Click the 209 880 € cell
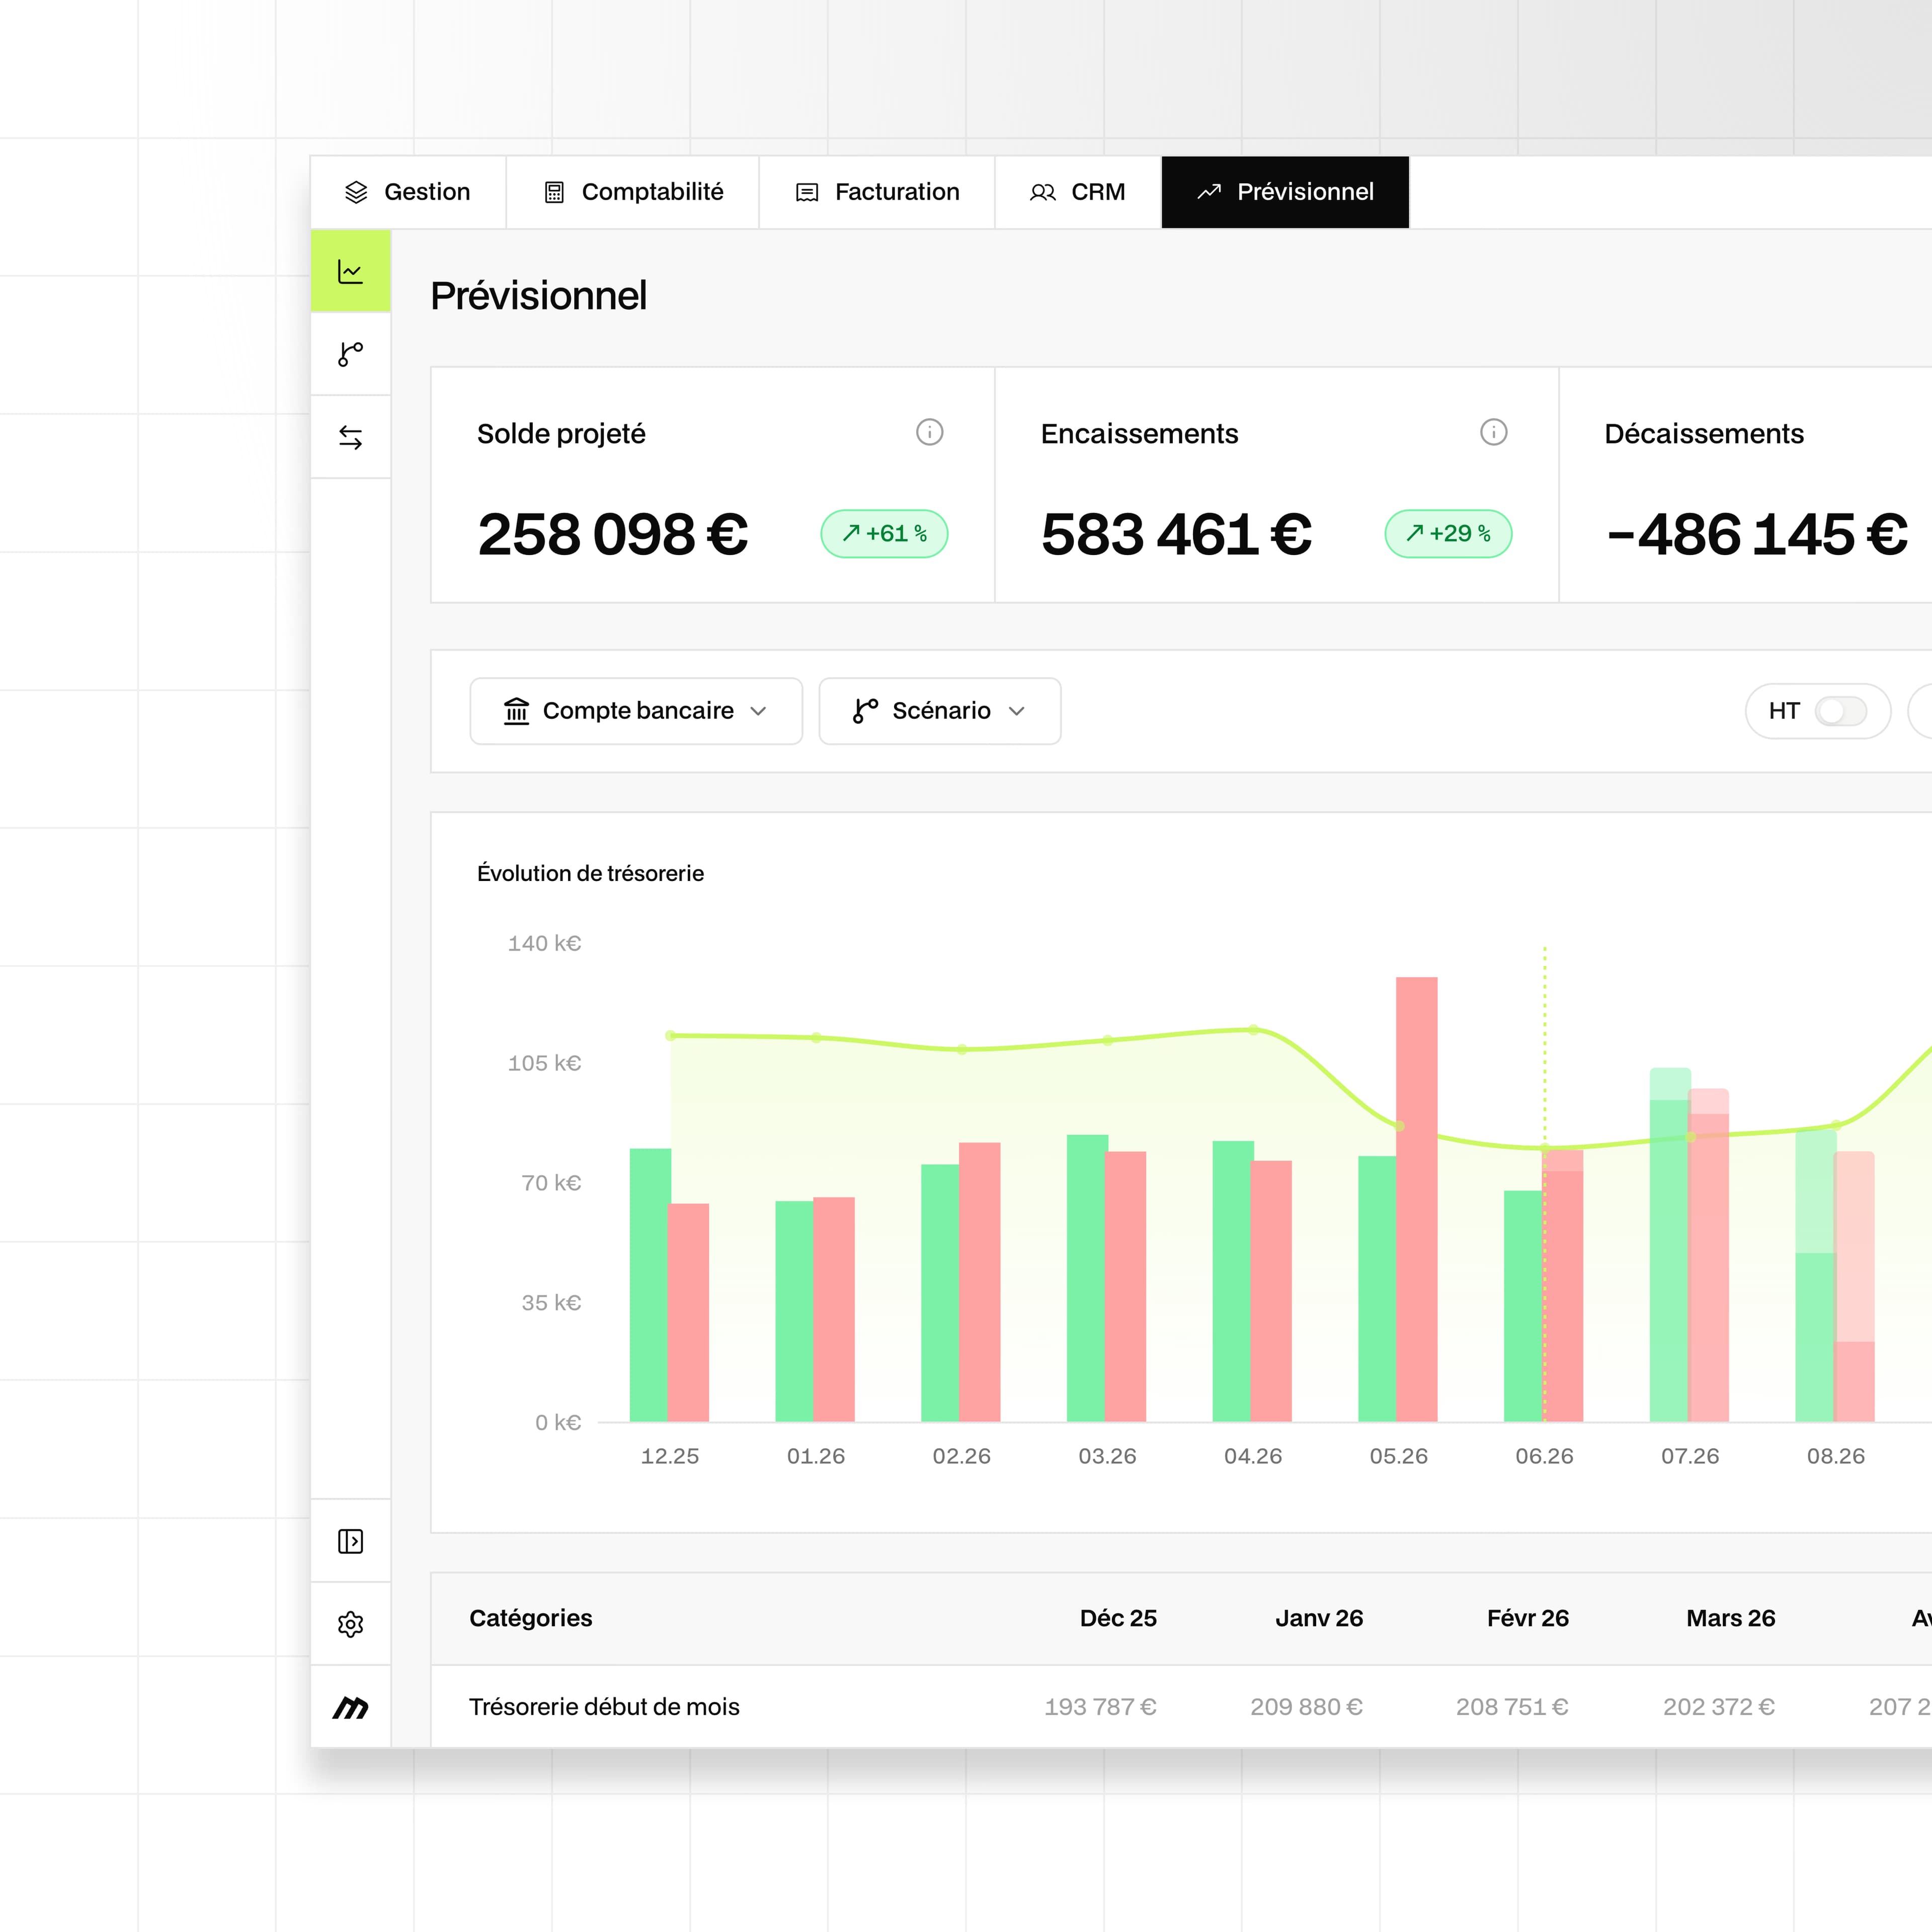 (1306, 1707)
